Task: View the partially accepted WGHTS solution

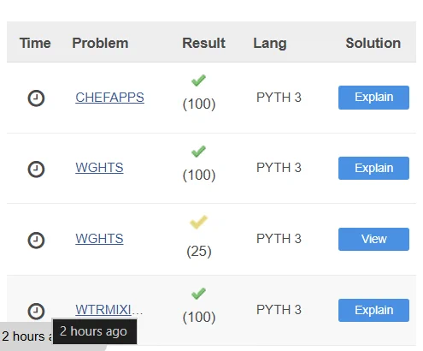Action: click(x=373, y=239)
